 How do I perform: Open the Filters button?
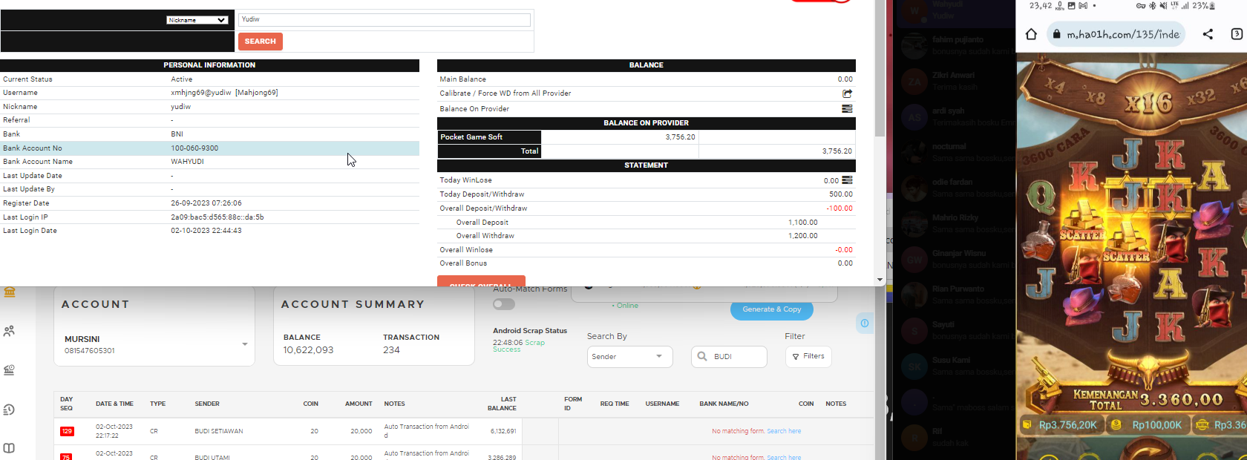tap(808, 357)
